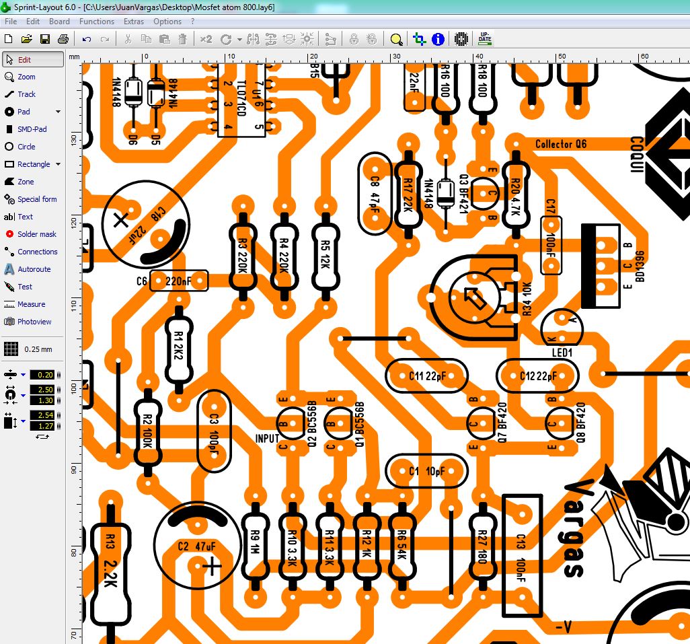
Task: Open the Extras menu
Action: (x=134, y=21)
